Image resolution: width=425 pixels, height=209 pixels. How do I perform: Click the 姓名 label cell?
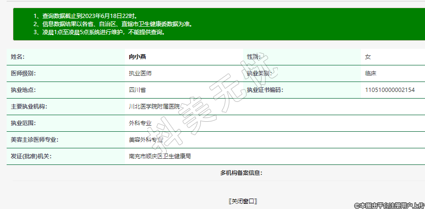click(18, 57)
